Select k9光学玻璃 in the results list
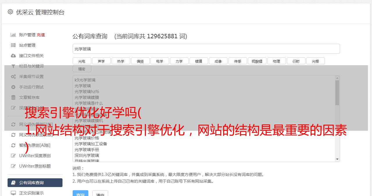The height and width of the screenshot is (196, 372). click(x=85, y=80)
